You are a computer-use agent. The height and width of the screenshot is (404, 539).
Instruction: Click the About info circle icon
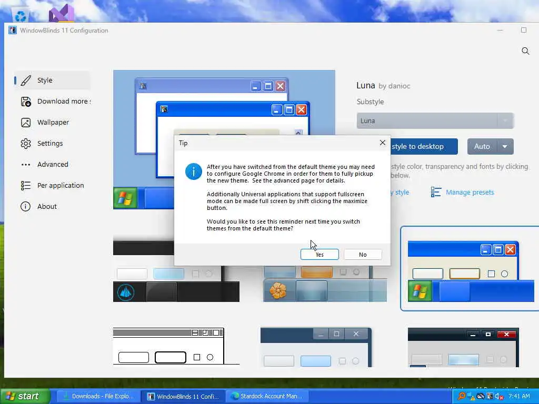25,206
